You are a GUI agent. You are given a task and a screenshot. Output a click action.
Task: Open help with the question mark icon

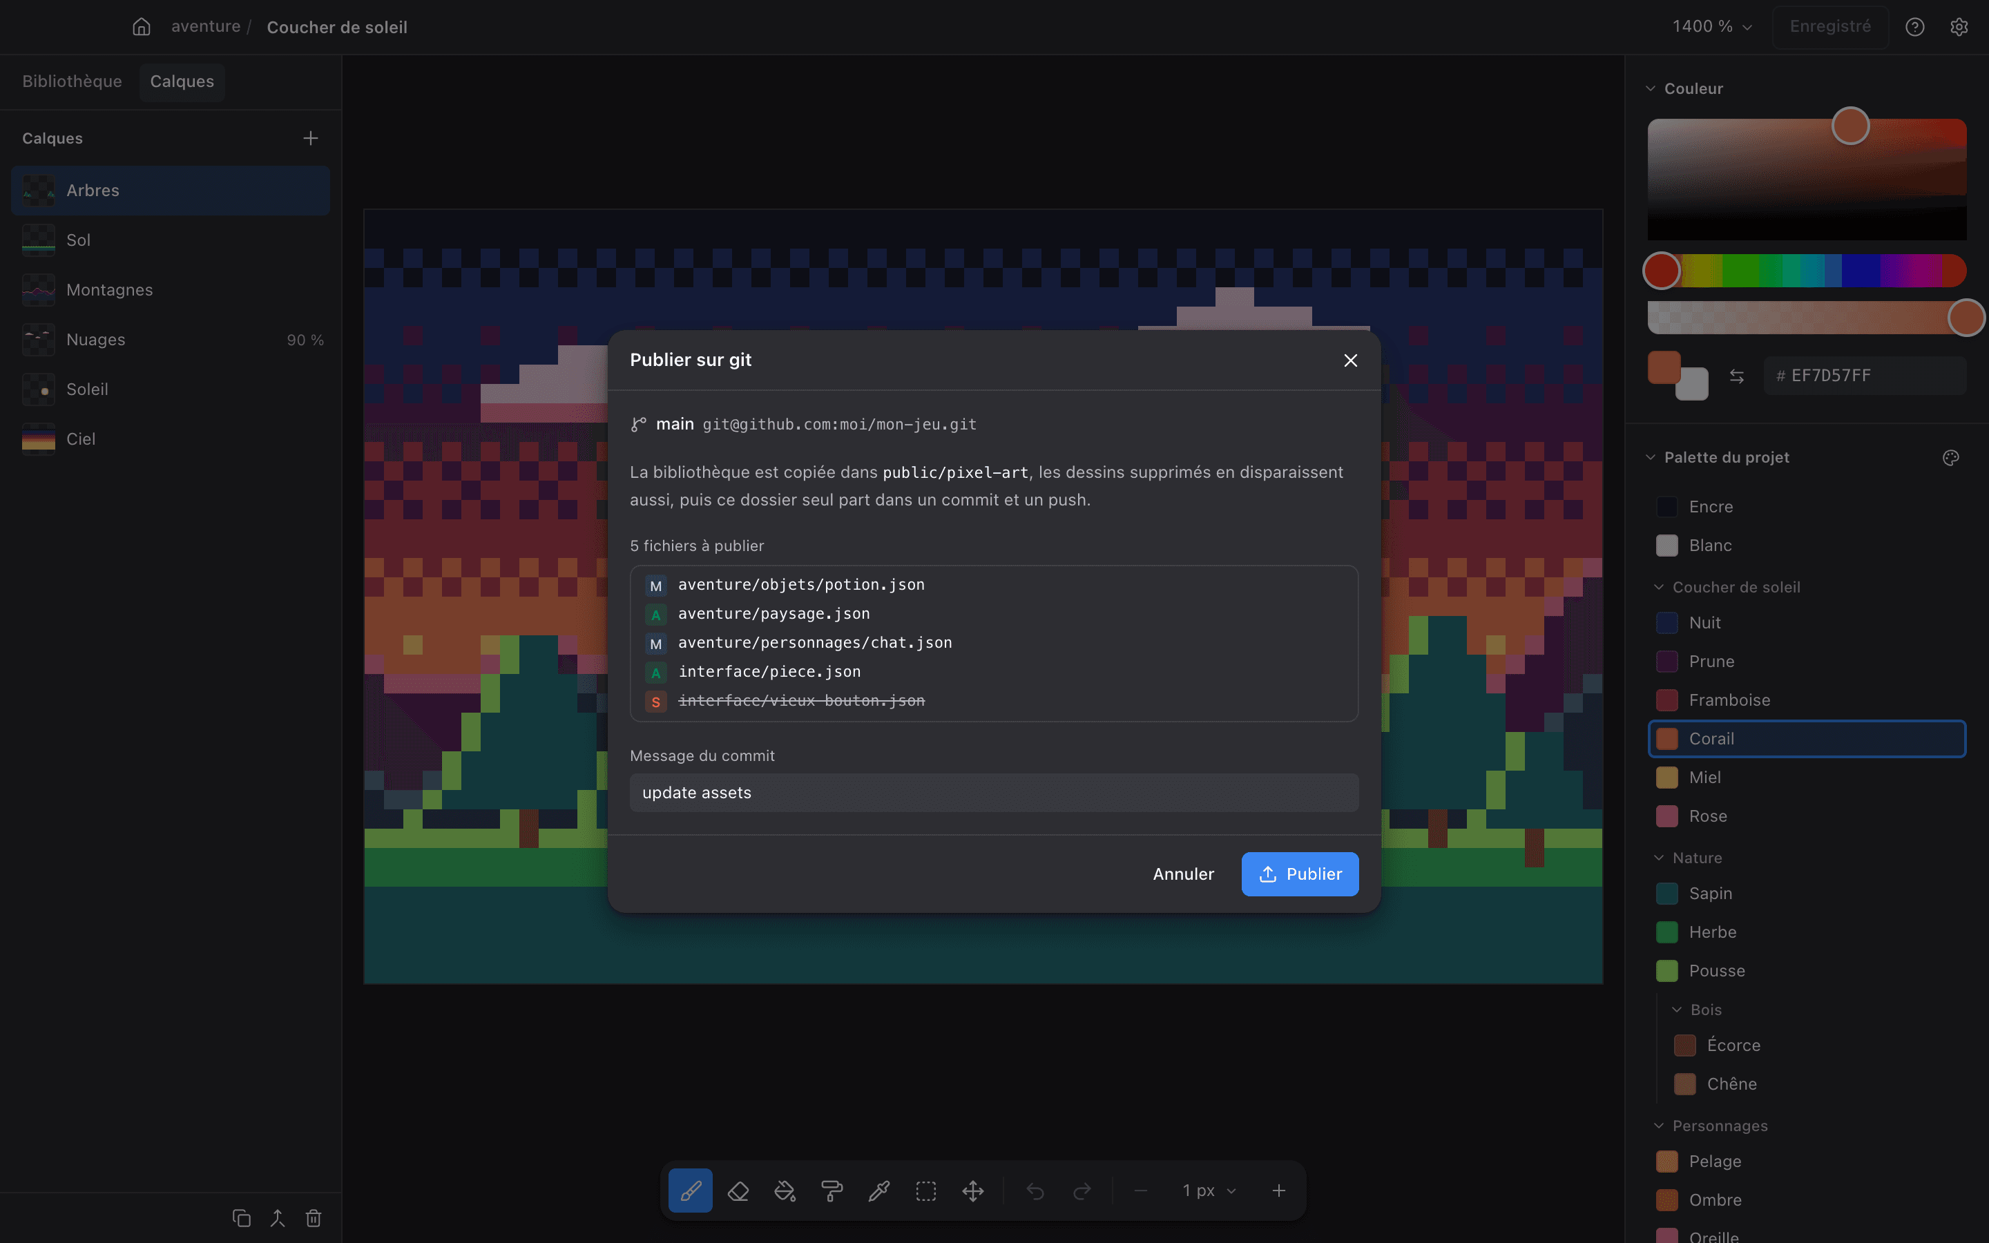pyautogui.click(x=1915, y=27)
